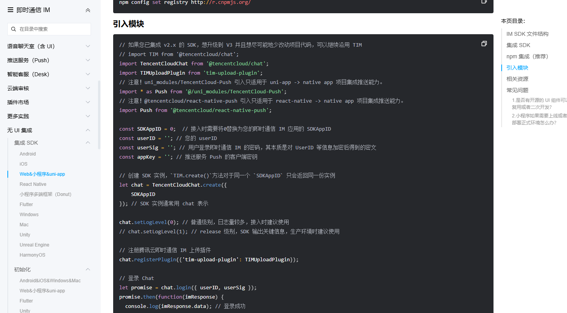Viewport: 567px width, 313px height.
Task: Open React Native integration page
Action: coord(33,184)
